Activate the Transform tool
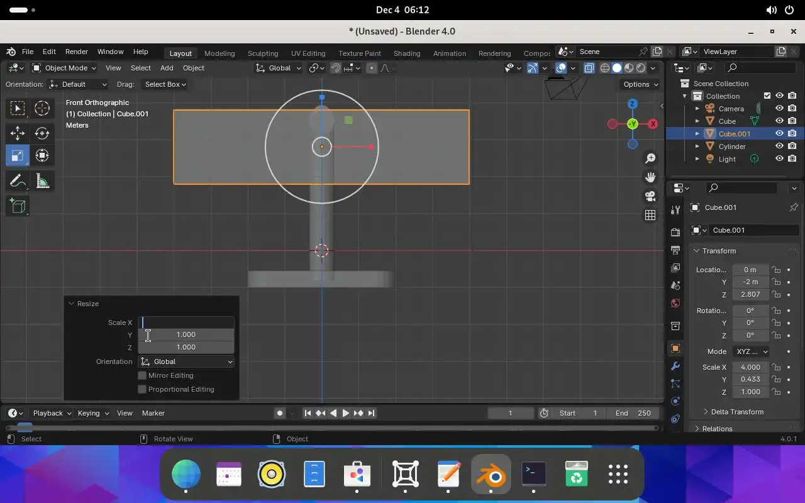The height and width of the screenshot is (503, 805). (42, 155)
